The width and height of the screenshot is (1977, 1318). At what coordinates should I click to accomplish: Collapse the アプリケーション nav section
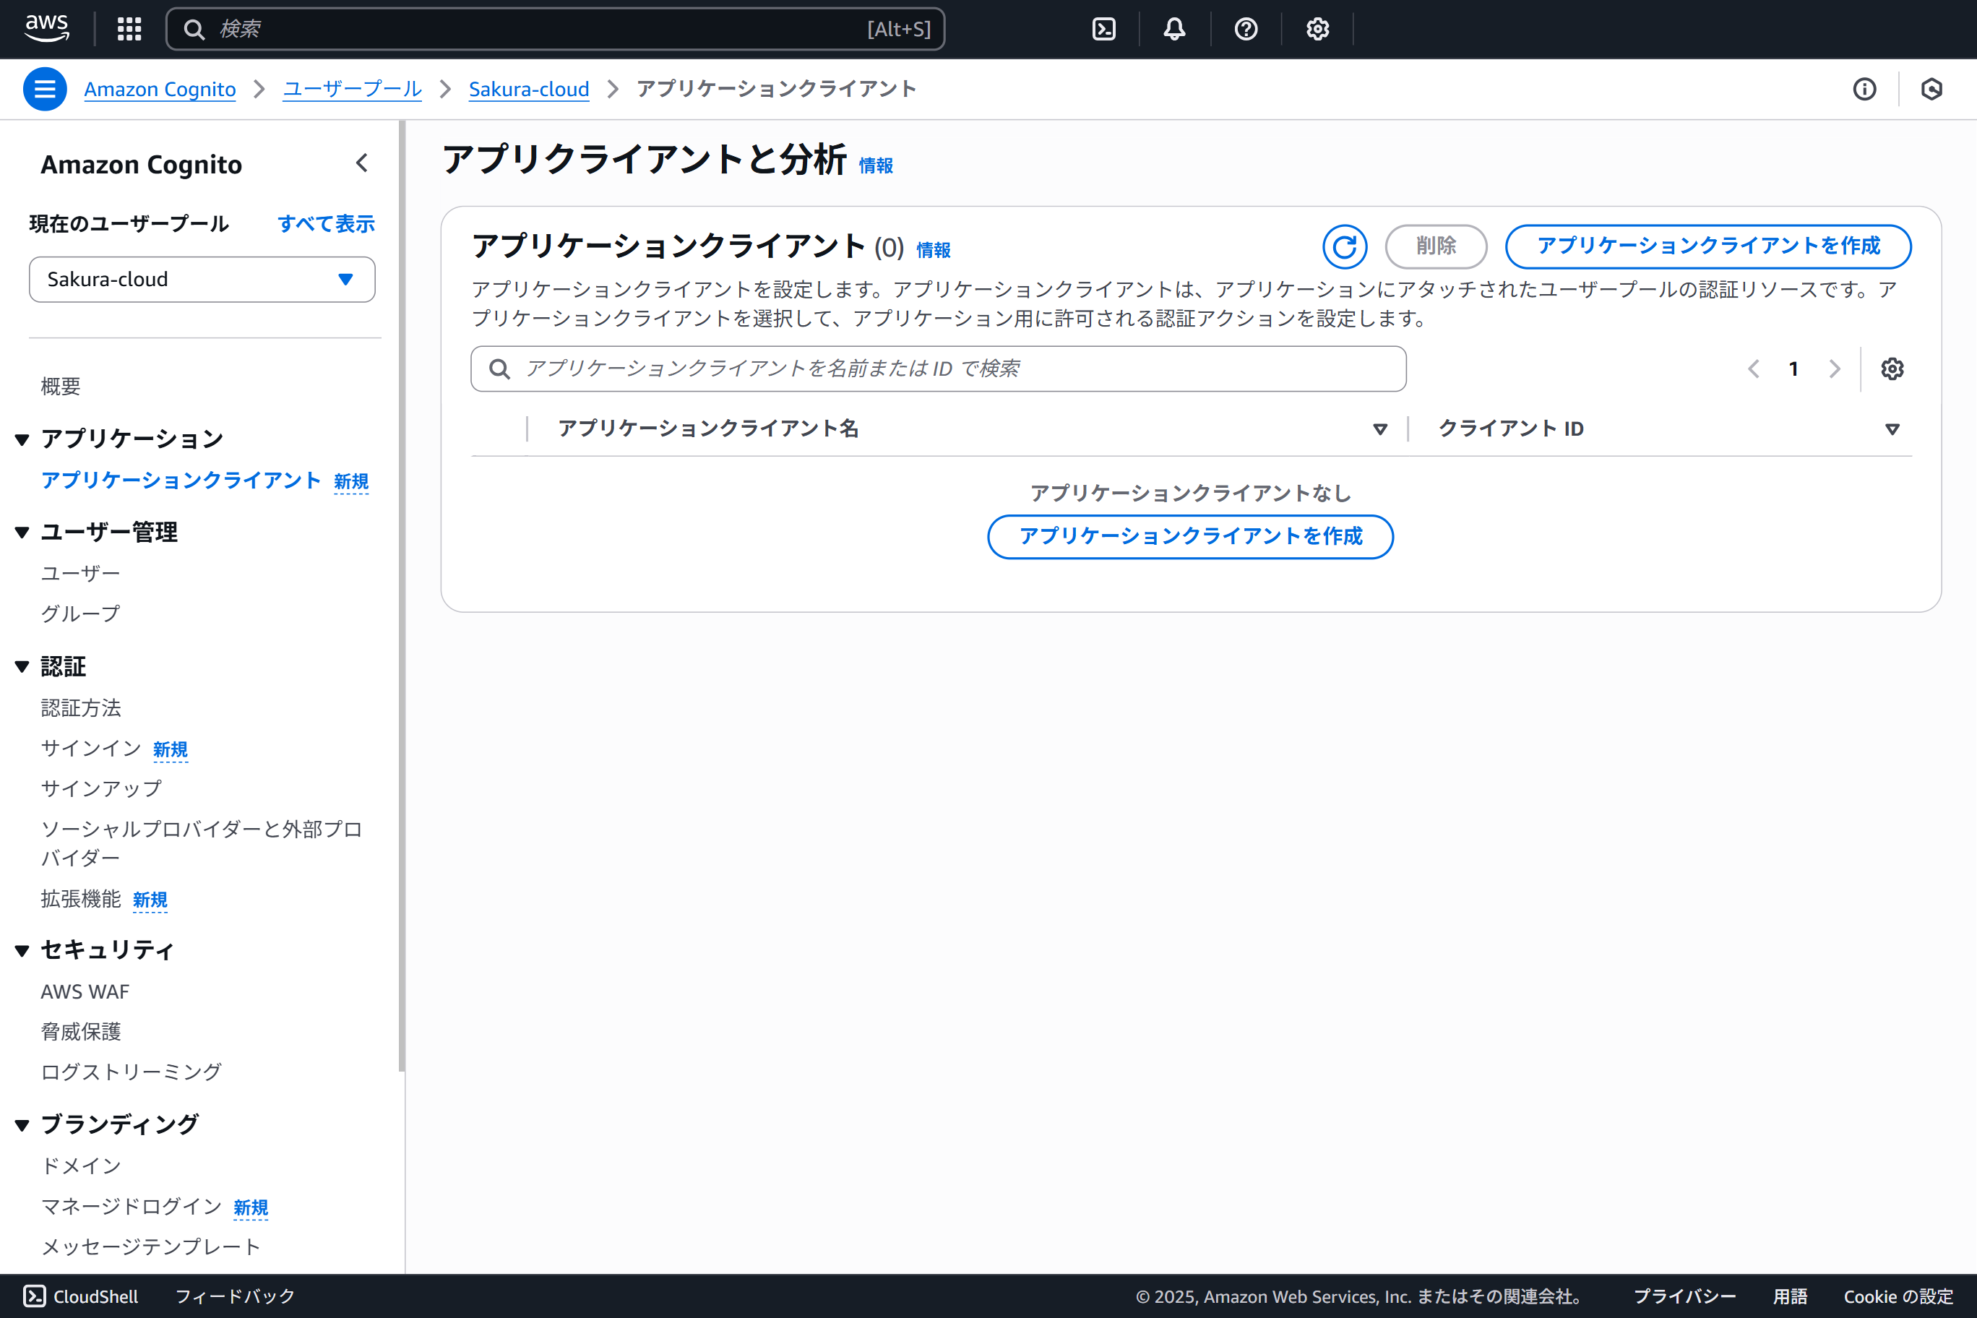pyautogui.click(x=22, y=439)
